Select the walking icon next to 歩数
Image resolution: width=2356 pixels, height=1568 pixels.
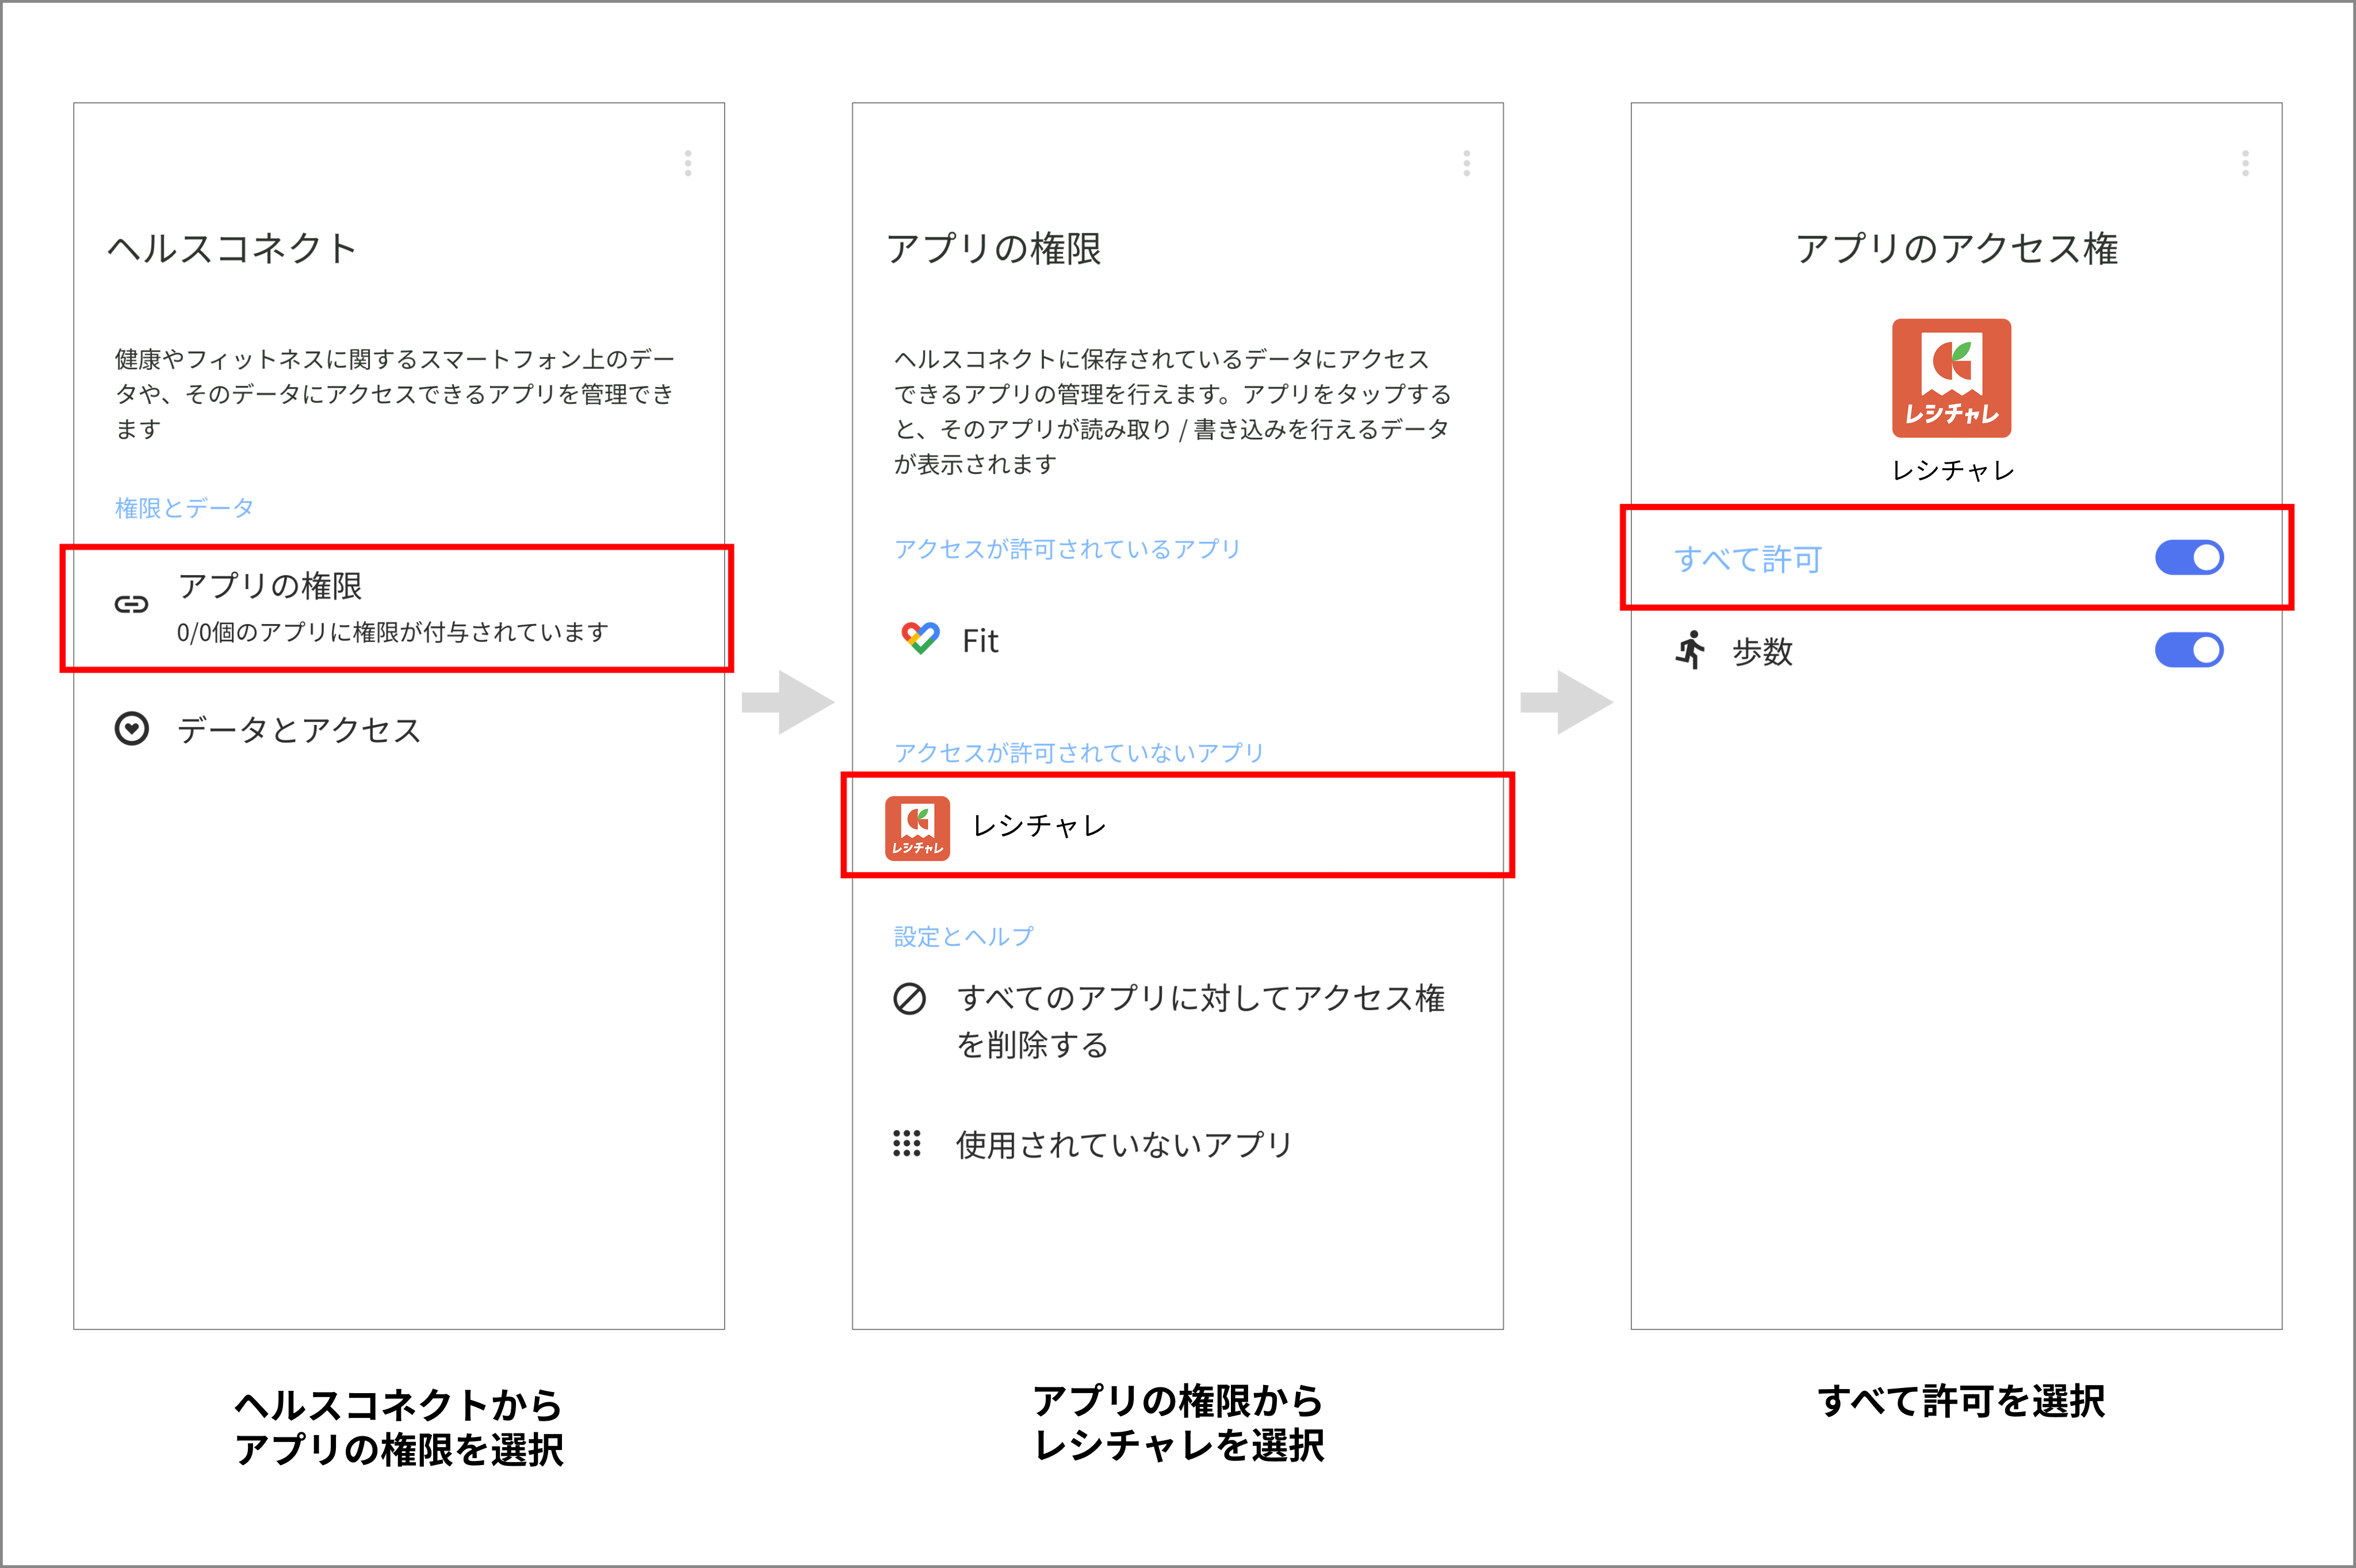[1690, 651]
